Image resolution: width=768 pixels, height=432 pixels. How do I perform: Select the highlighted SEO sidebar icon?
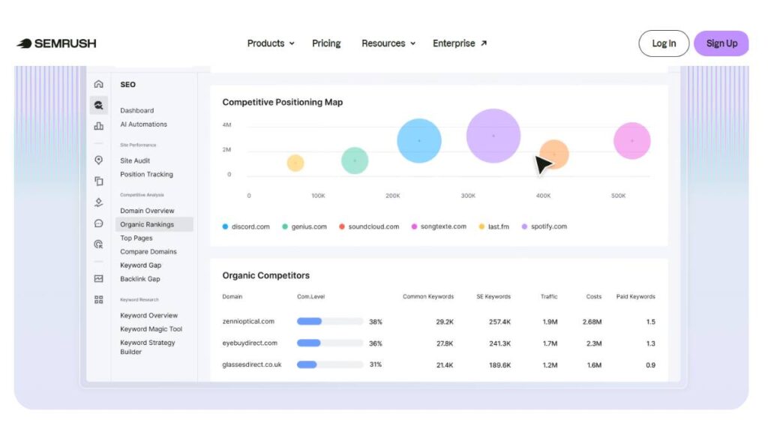click(x=98, y=105)
